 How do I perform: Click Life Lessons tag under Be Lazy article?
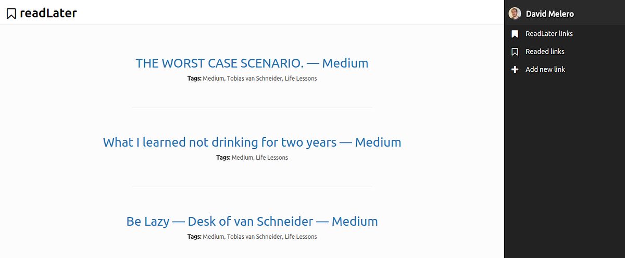tap(301, 237)
